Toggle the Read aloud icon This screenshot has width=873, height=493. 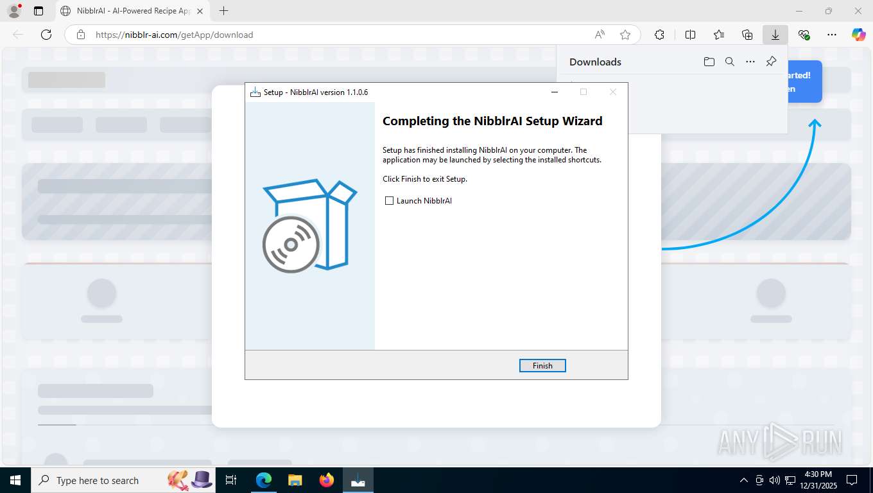(x=600, y=35)
